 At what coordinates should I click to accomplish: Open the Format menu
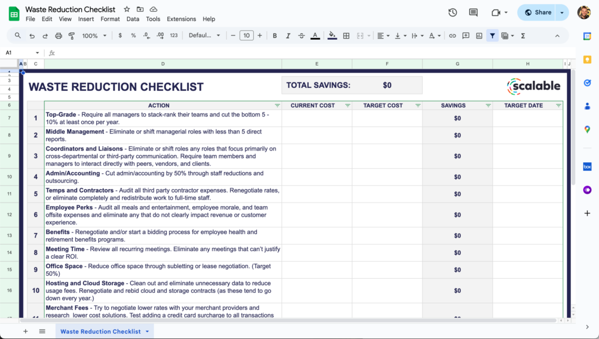point(110,19)
